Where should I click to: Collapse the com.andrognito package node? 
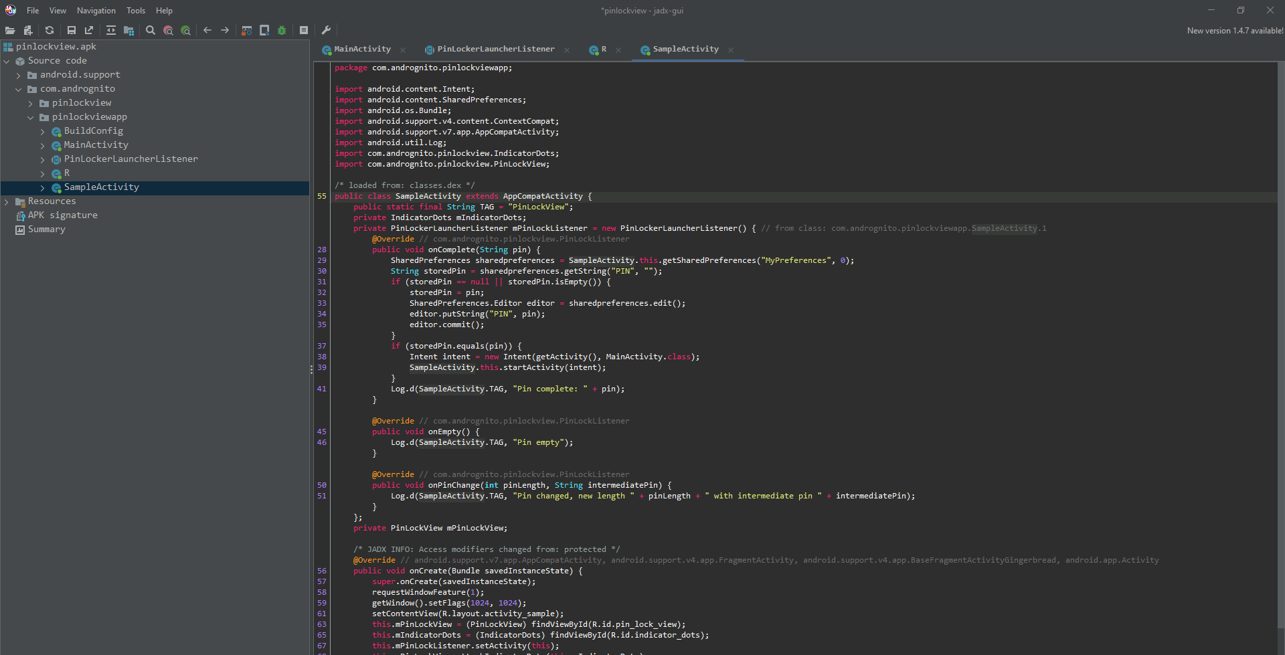pos(19,89)
